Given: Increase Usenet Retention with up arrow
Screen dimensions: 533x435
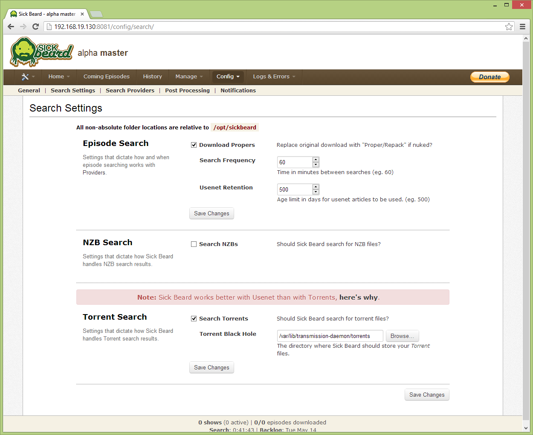Looking at the screenshot, I should (x=316, y=187).
